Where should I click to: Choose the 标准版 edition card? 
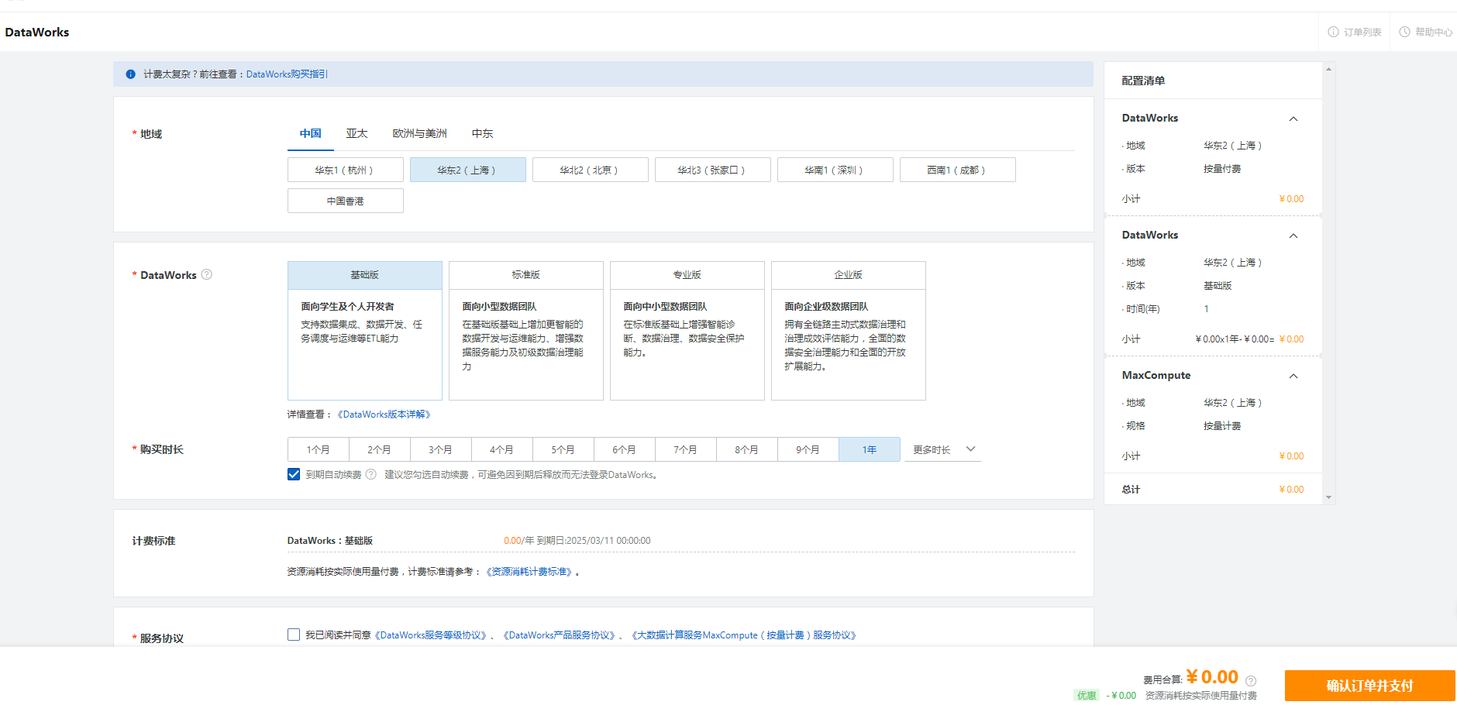point(526,331)
